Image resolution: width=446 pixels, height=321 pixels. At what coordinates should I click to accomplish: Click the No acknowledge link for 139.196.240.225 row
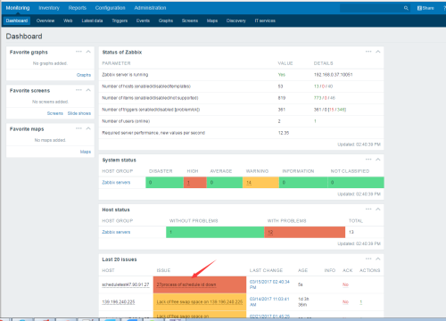pos(345,302)
